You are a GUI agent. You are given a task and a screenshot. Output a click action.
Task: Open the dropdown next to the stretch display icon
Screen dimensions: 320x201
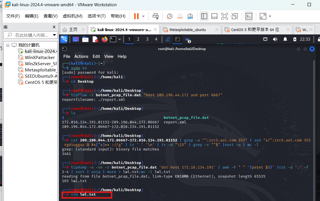tap(270, 16)
